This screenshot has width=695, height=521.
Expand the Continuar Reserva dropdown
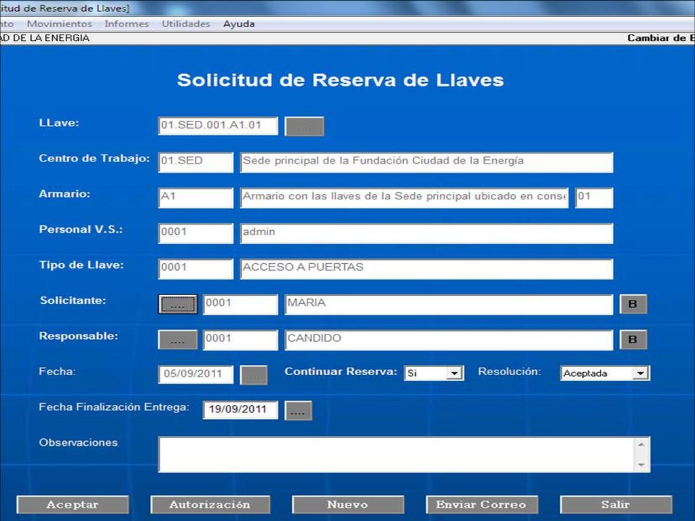[455, 373]
